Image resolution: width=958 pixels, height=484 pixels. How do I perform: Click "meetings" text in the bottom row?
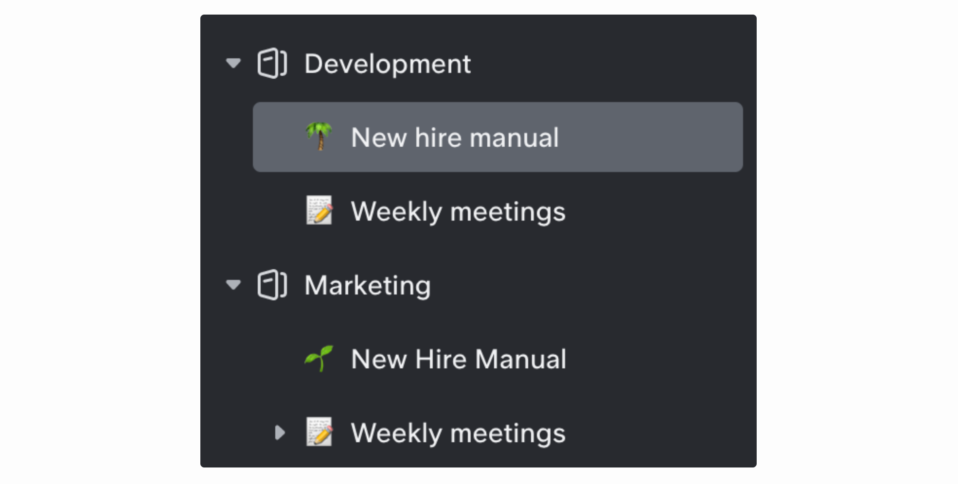coord(508,433)
